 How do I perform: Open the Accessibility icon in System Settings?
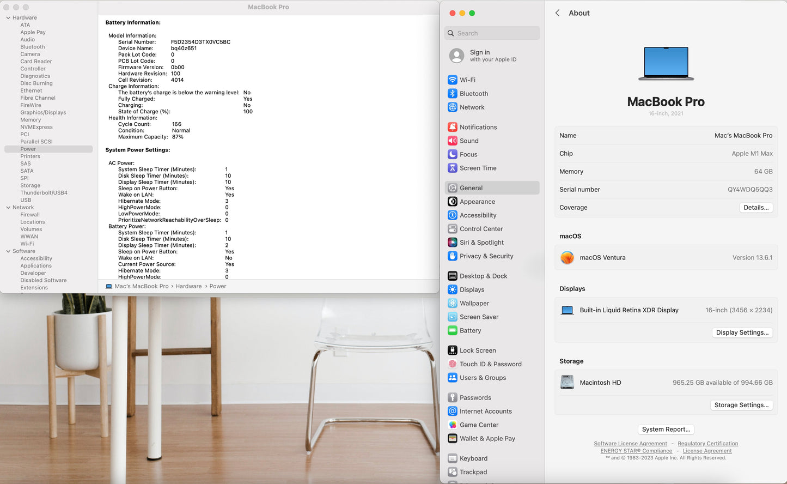[453, 215]
